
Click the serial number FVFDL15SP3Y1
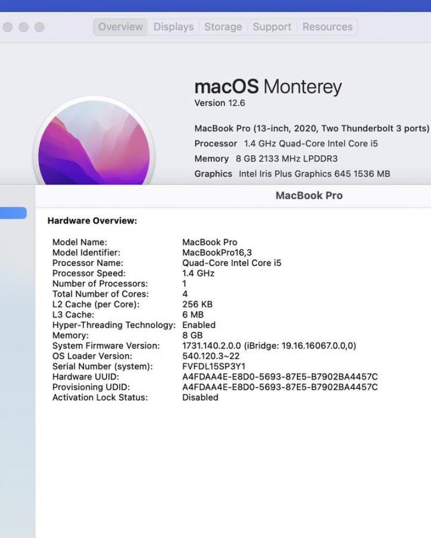click(x=214, y=366)
